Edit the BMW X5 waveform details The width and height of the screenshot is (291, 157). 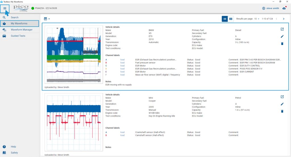pos(282,36)
